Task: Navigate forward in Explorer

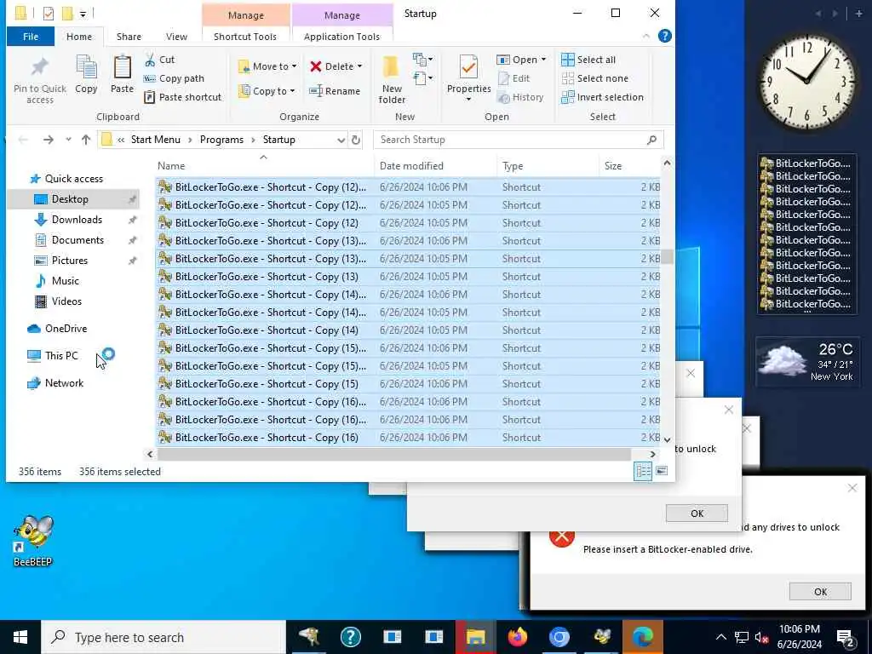Action: tap(49, 140)
